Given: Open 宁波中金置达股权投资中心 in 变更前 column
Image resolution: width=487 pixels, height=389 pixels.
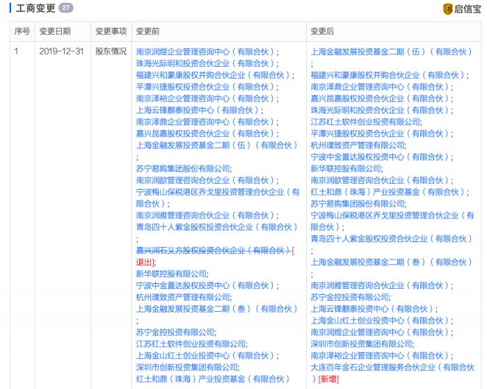Looking at the screenshot, I should coord(206,285).
